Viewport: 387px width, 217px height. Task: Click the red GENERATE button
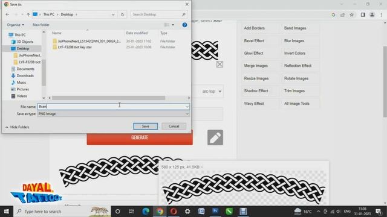[140, 138]
